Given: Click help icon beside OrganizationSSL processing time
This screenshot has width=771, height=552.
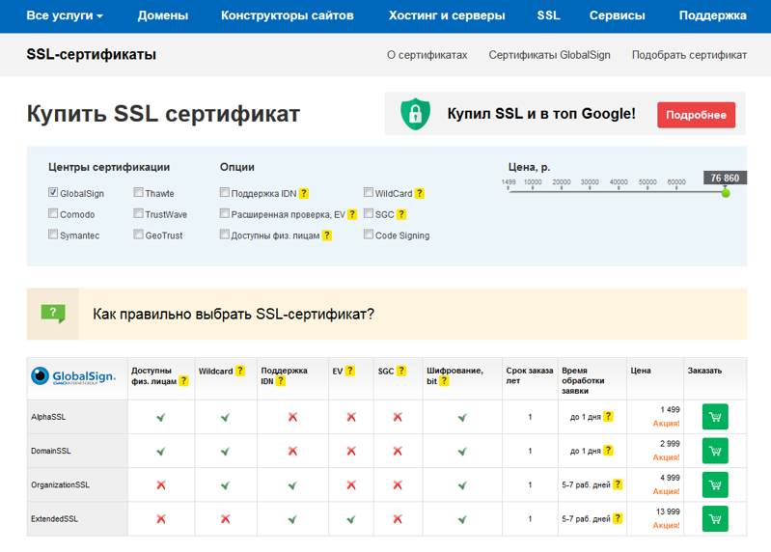Looking at the screenshot, I should coord(618,484).
